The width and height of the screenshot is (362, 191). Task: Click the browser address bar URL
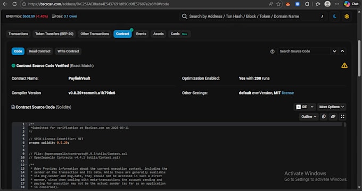coord(98,4)
